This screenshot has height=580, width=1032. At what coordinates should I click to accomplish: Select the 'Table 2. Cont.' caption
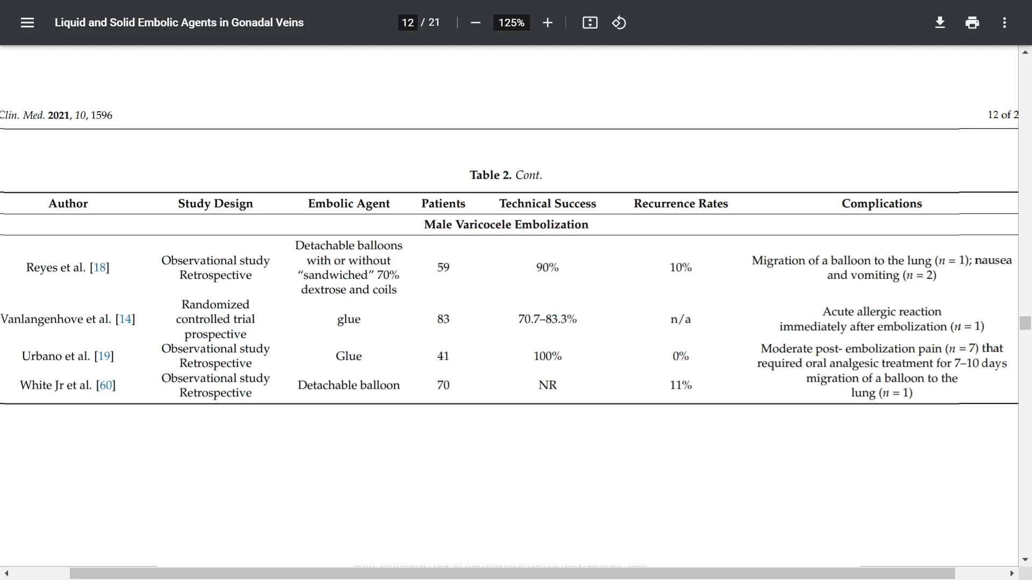[x=506, y=175]
